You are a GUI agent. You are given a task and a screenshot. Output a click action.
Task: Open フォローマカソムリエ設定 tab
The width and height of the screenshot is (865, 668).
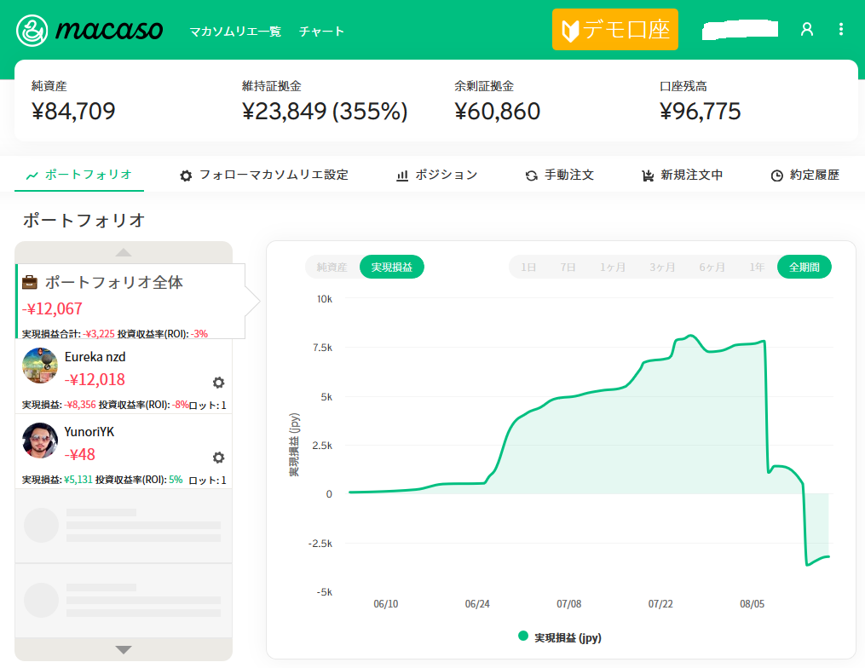point(264,175)
